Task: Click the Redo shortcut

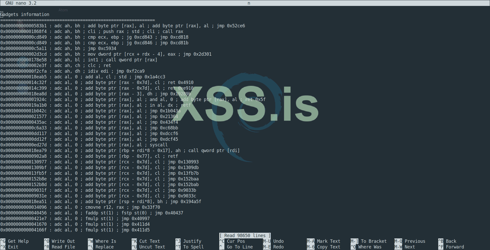Action: pos(273,247)
